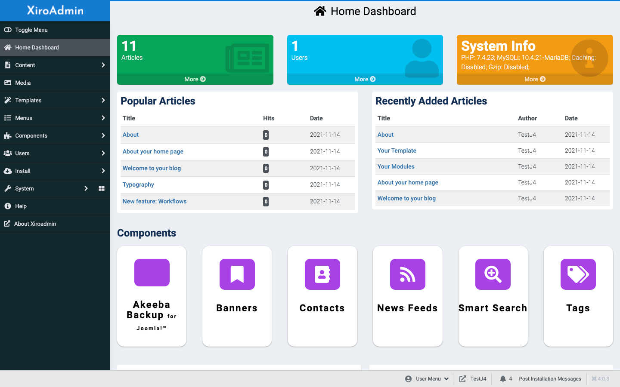
Task: Click the Contacts component icon
Action: click(x=322, y=274)
